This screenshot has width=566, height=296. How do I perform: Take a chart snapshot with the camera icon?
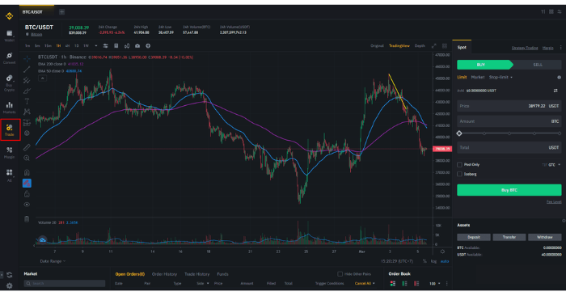click(x=137, y=46)
